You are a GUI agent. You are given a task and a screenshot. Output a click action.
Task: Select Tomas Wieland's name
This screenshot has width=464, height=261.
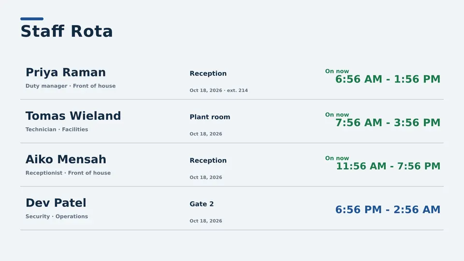click(73, 116)
